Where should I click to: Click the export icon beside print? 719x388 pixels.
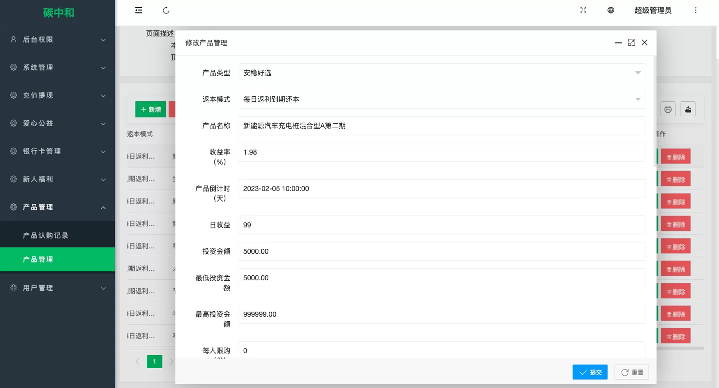688,109
